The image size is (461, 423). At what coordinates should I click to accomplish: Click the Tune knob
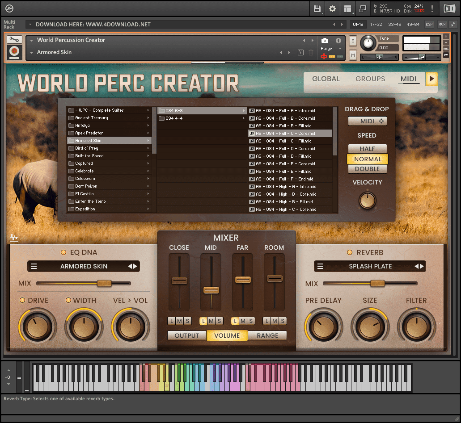click(368, 44)
